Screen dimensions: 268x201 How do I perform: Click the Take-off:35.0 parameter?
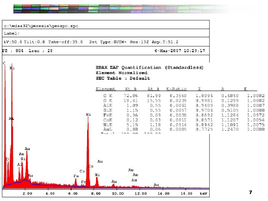(66, 42)
